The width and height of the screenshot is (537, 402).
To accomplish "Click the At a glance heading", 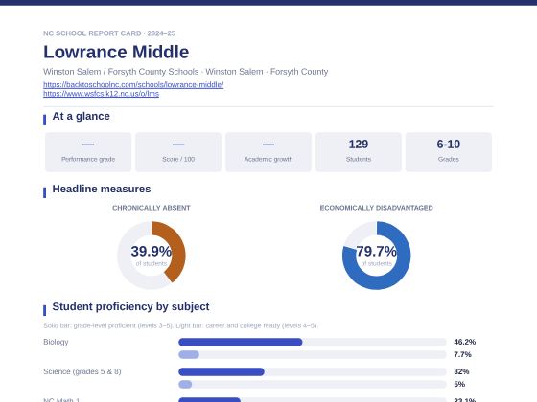I will coord(82,116).
